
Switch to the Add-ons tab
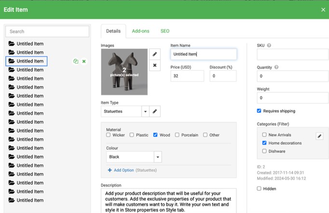coord(140,31)
